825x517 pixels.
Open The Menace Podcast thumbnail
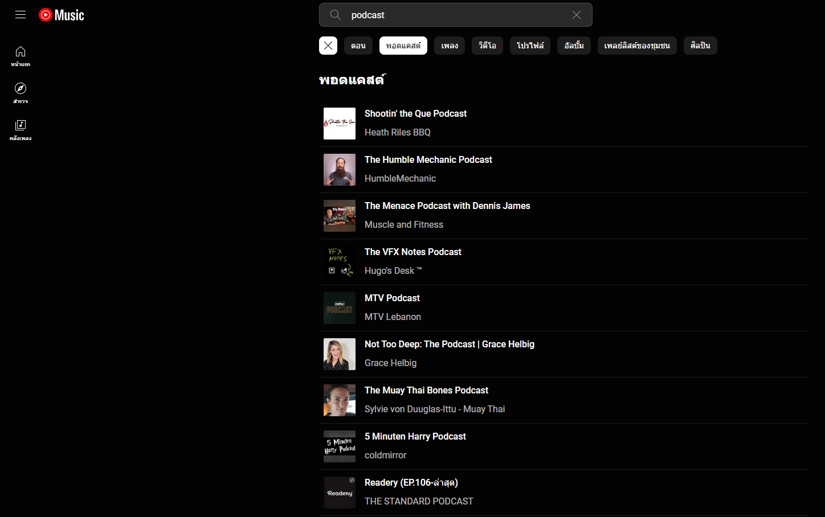340,216
